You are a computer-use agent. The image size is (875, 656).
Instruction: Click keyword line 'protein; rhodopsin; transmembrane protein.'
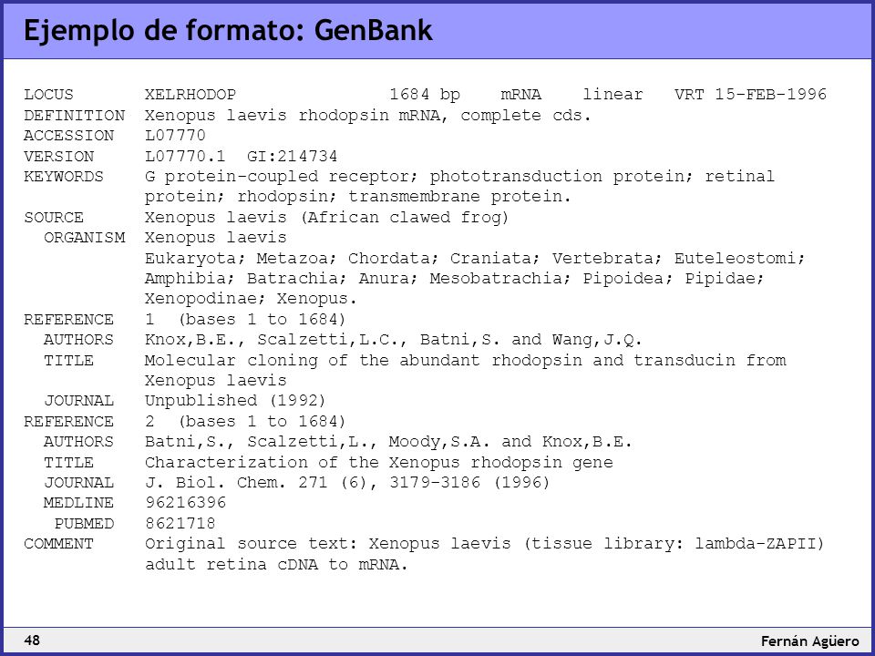click(357, 197)
